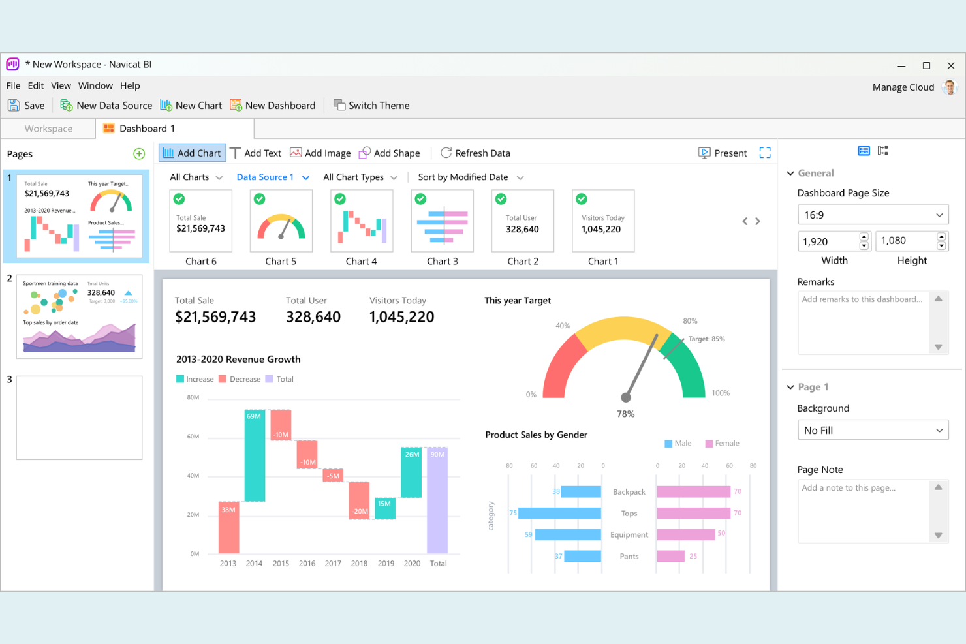Click the Height input field showing 1,080
This screenshot has height=644, width=966.
905,241
